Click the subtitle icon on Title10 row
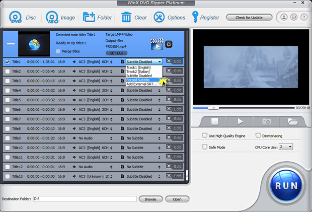The width and height of the screenshot is (312, 212). click(122, 148)
